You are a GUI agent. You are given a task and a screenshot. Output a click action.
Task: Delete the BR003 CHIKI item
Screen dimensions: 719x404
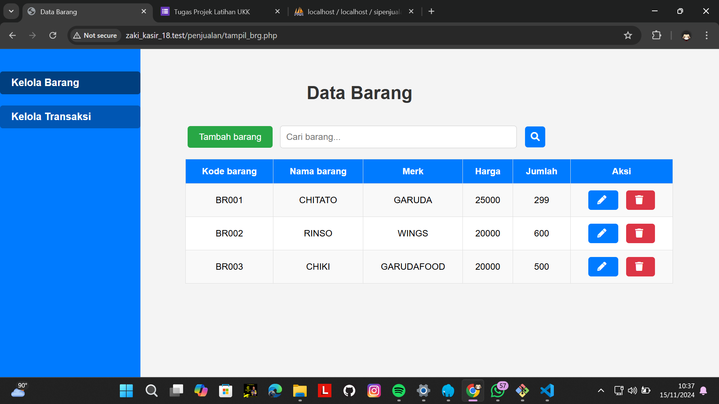pyautogui.click(x=640, y=267)
